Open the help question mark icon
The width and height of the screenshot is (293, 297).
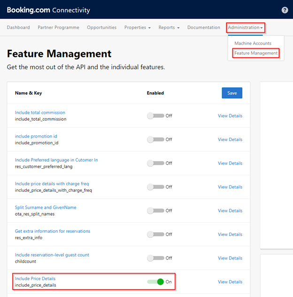pos(285,10)
